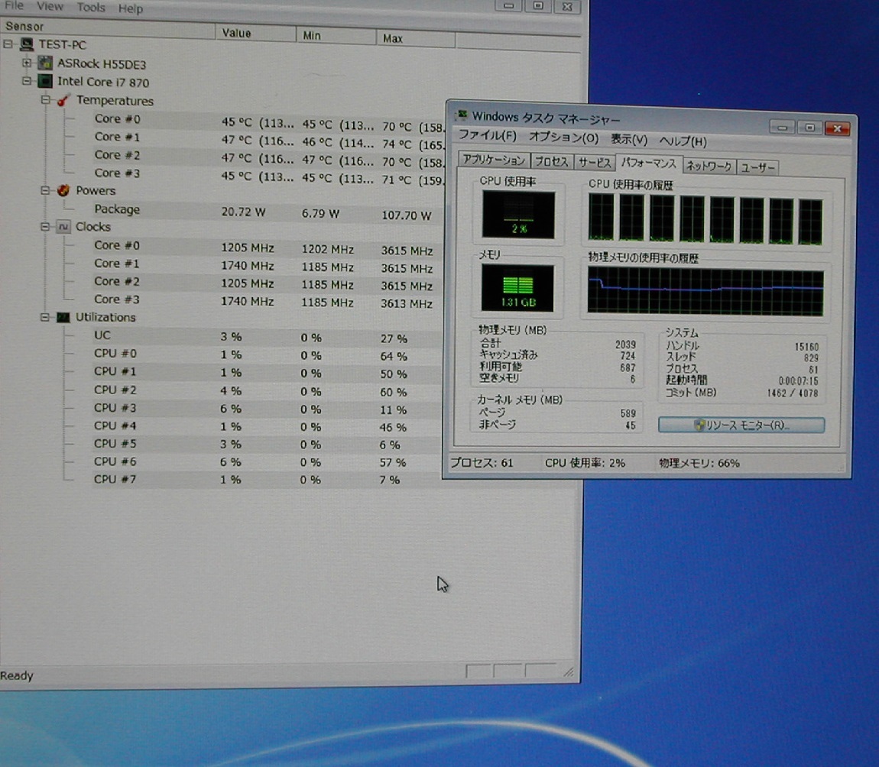Click the リソース モニター(R) button

[x=741, y=426]
